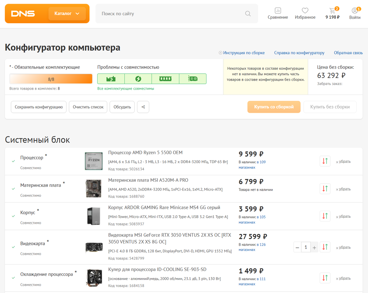Open the Каталог dropdown menu

pos(67,13)
